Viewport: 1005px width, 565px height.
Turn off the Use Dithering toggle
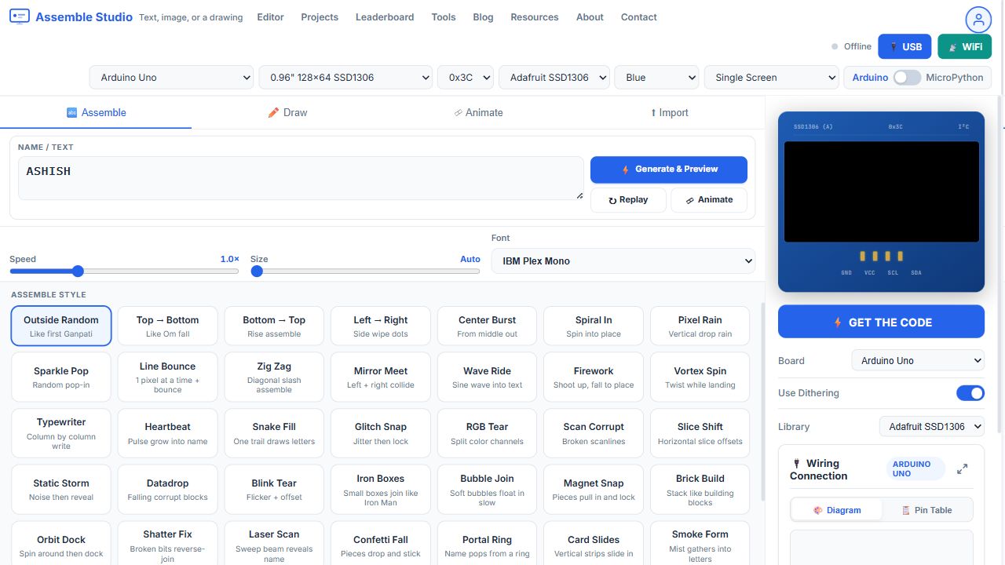click(x=970, y=393)
